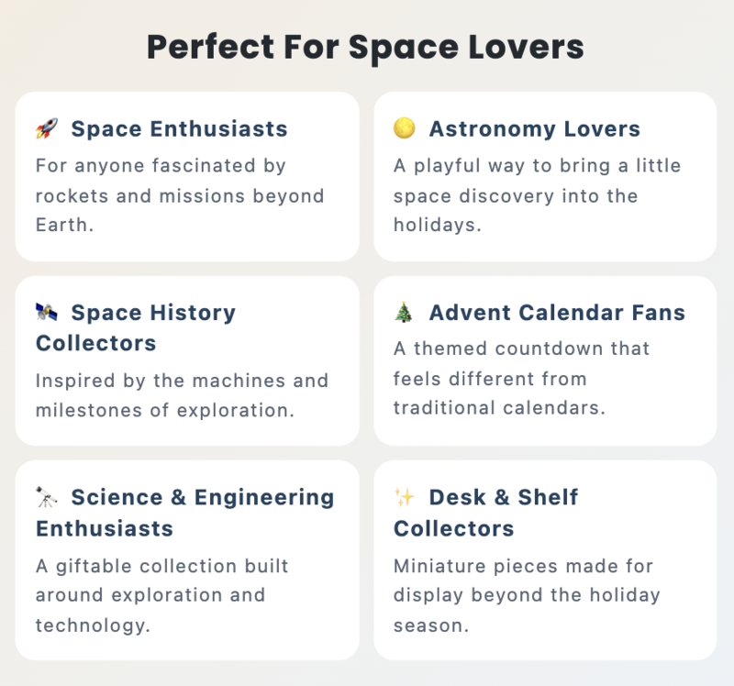Screen dimensions: 734x686
Task: Click the miniature pieces description text
Action: [x=527, y=595]
